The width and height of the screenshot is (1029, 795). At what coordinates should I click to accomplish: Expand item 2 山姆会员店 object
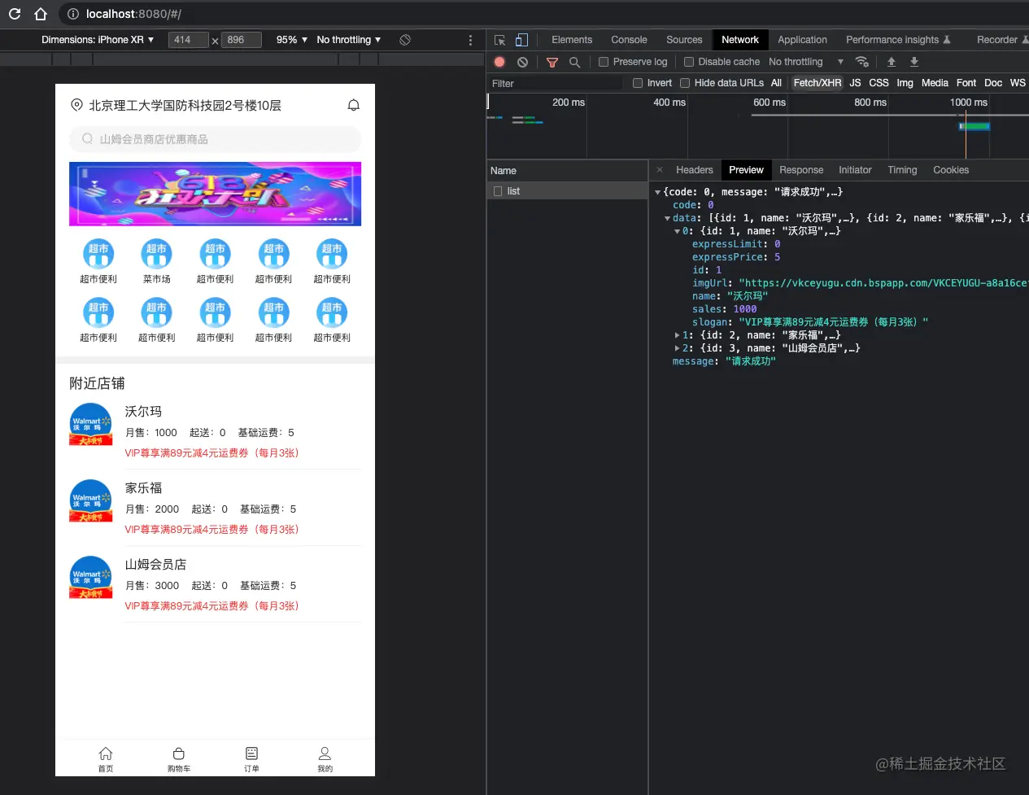tap(677, 348)
